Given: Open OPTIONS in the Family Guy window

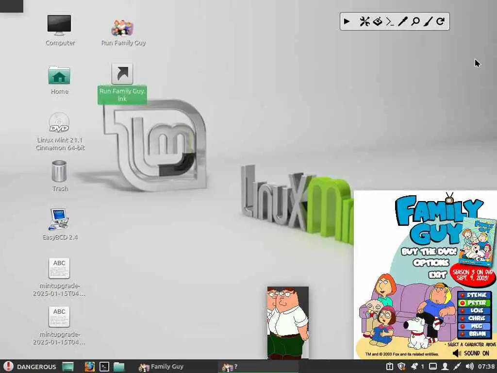Looking at the screenshot, I should click(431, 263).
